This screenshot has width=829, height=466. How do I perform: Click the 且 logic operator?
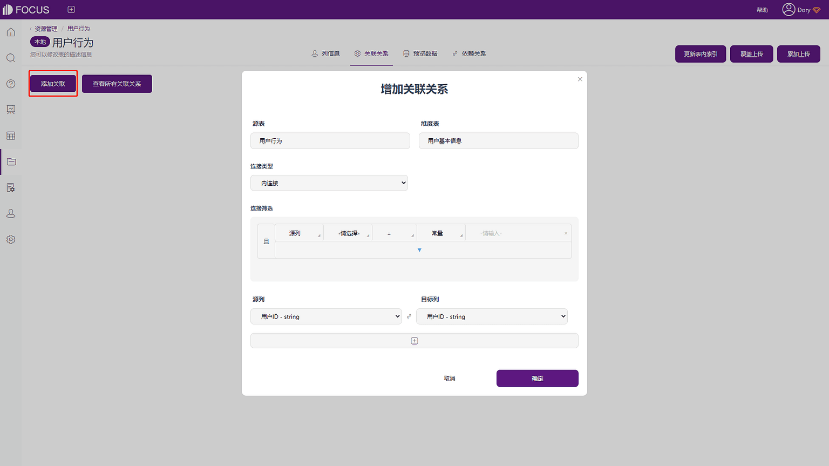266,241
